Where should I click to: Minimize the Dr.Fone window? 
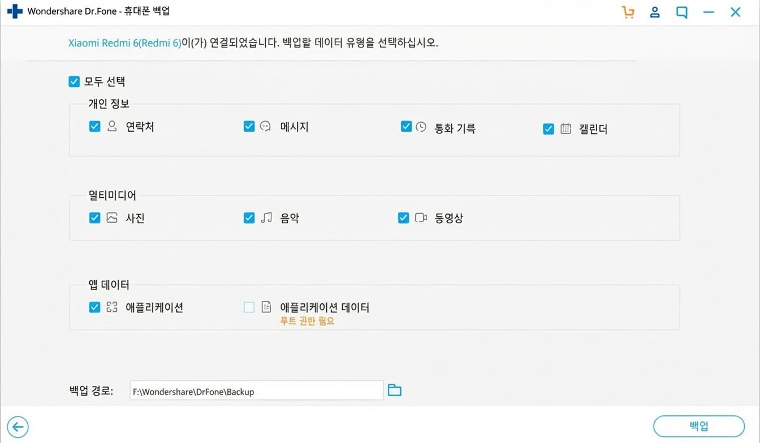(709, 12)
